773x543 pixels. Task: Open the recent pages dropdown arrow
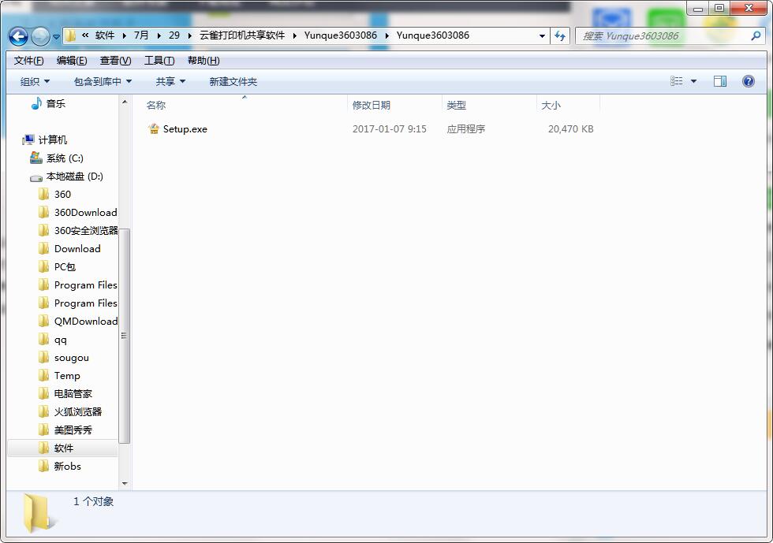pos(56,37)
